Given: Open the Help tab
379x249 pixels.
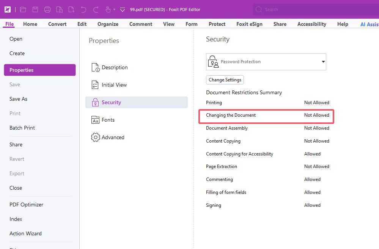Looking at the screenshot, I should coord(343,24).
